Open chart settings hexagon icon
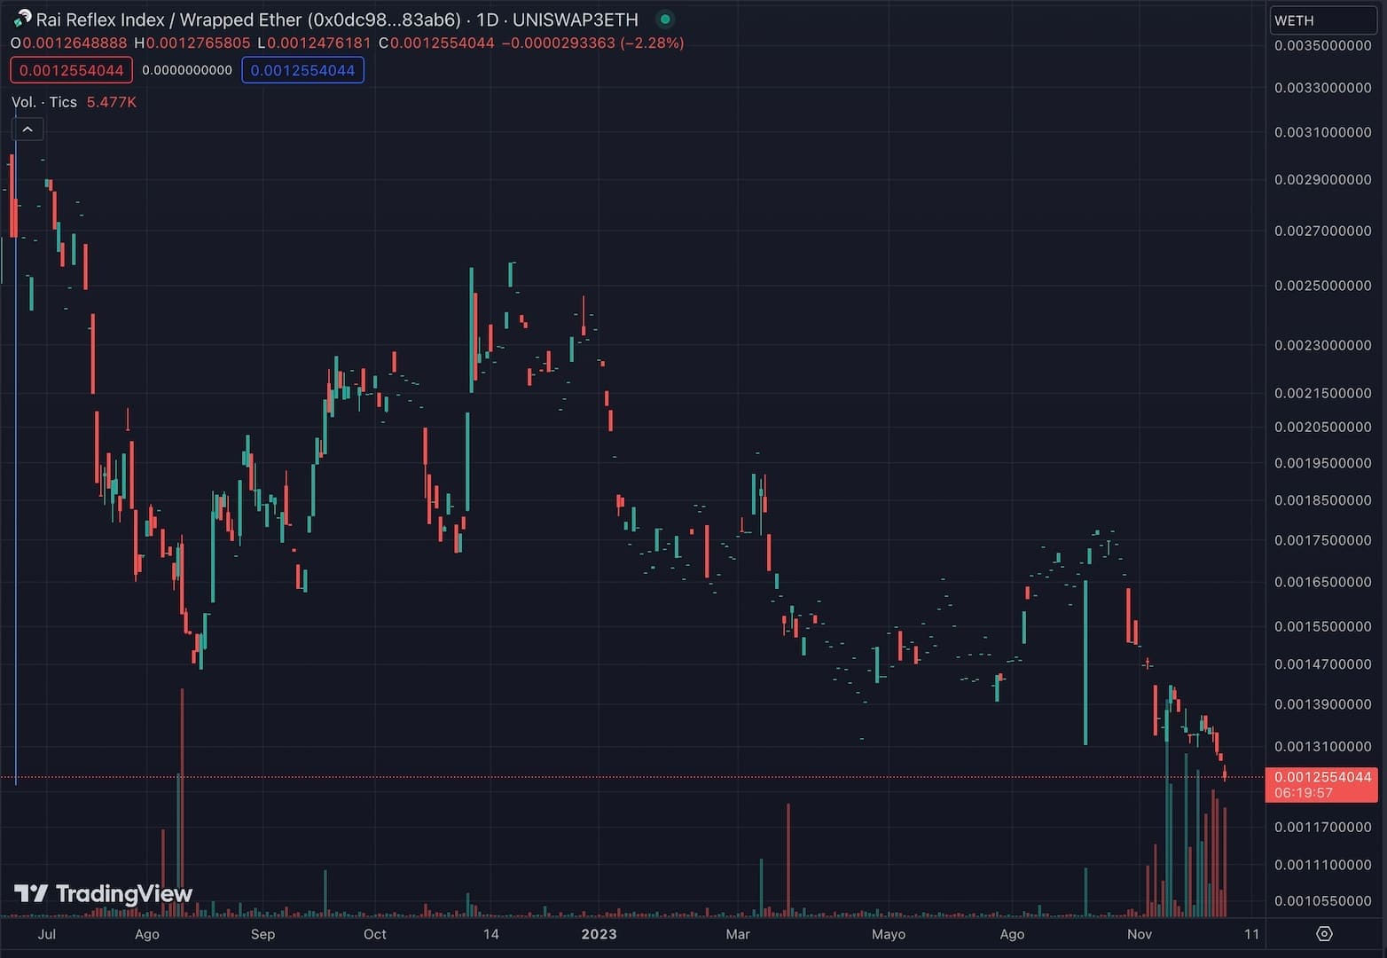 point(1324,933)
